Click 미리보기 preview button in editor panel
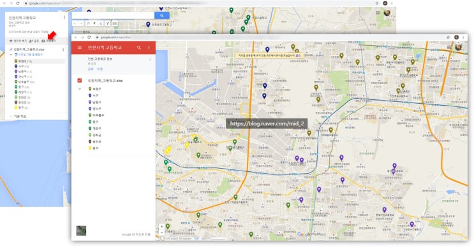The height and width of the screenshot is (247, 474). coord(48,41)
